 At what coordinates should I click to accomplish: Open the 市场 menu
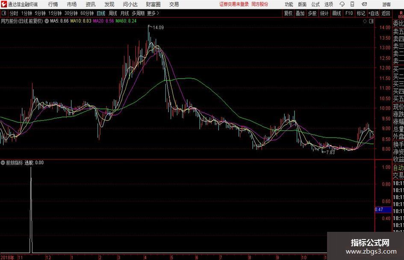pyautogui.click(x=72, y=4)
